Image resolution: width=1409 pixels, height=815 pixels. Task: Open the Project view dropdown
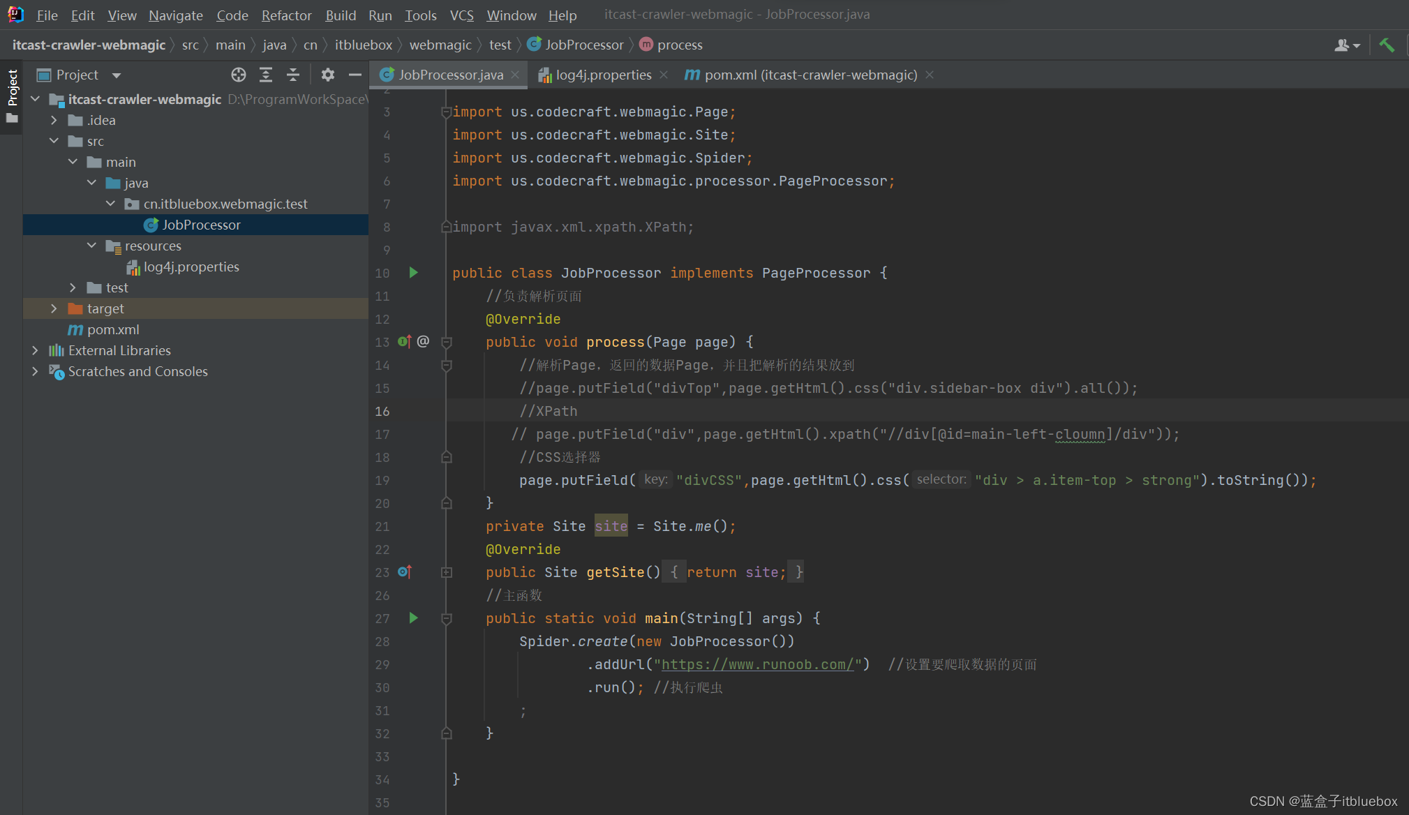pyautogui.click(x=117, y=75)
